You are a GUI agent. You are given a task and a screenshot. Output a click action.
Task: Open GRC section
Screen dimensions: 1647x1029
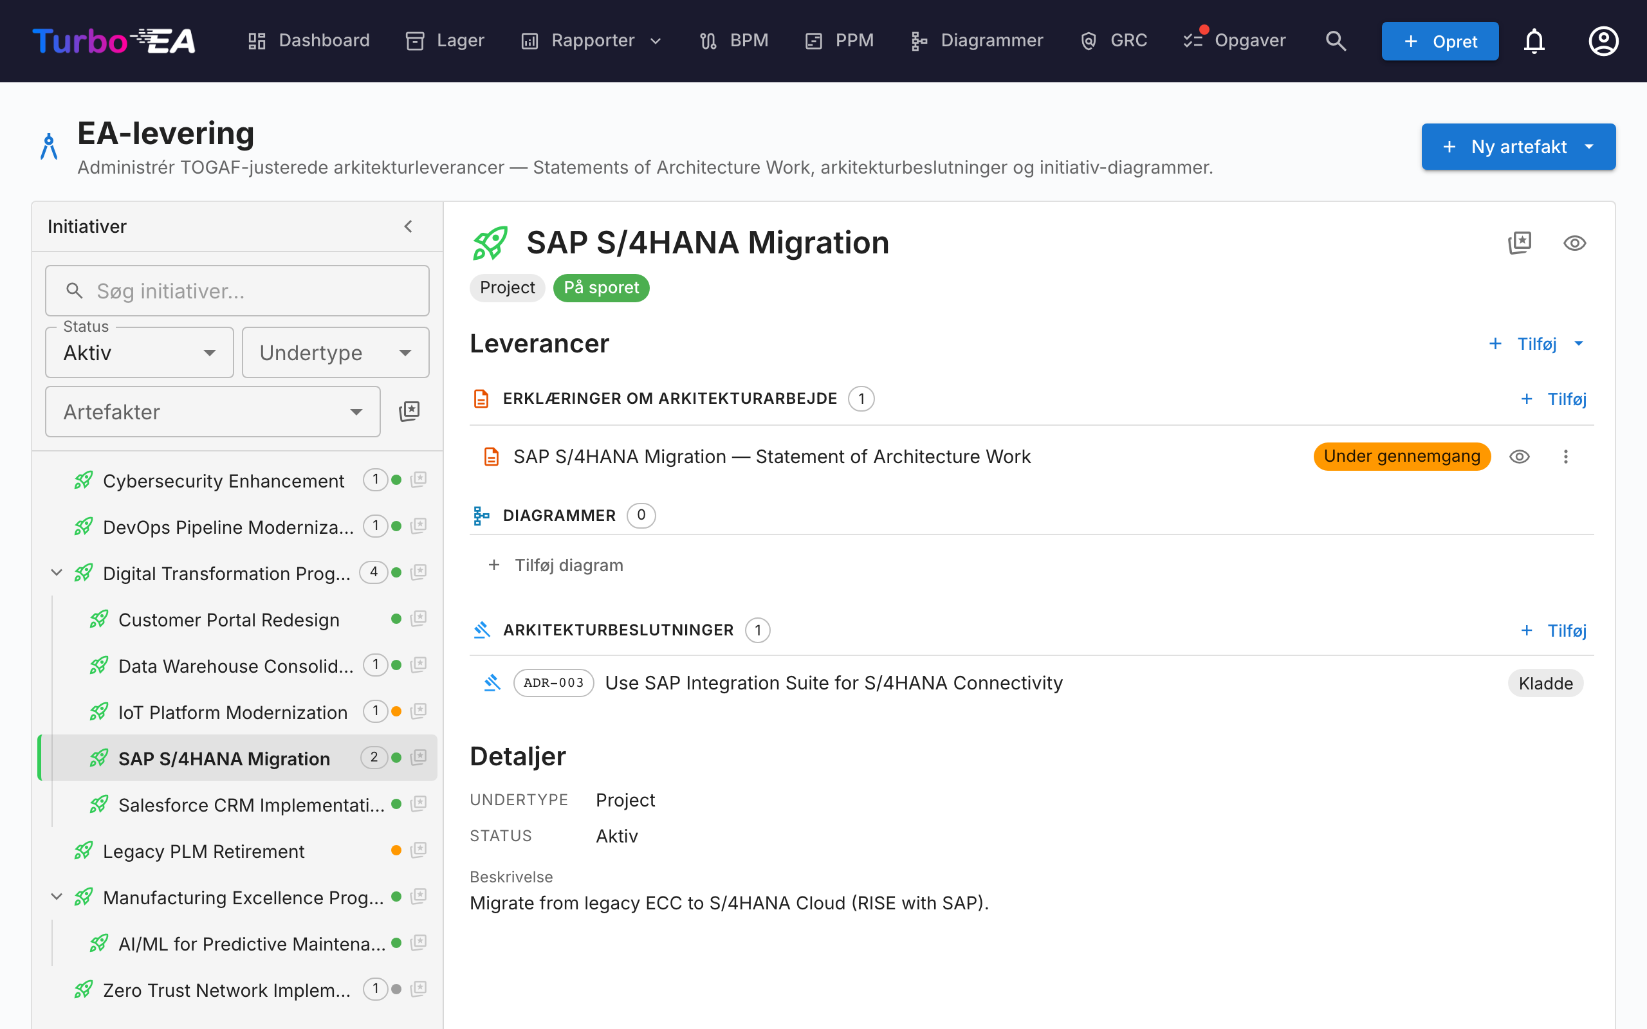tap(1114, 41)
